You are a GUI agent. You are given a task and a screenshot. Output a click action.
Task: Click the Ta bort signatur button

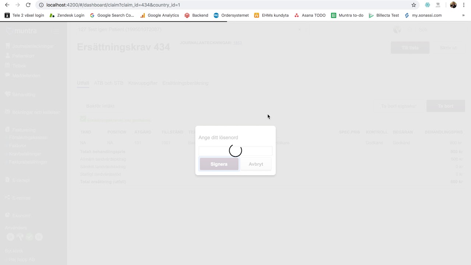coord(399,106)
